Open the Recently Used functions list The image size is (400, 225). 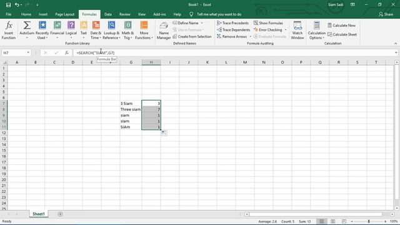tap(42, 30)
